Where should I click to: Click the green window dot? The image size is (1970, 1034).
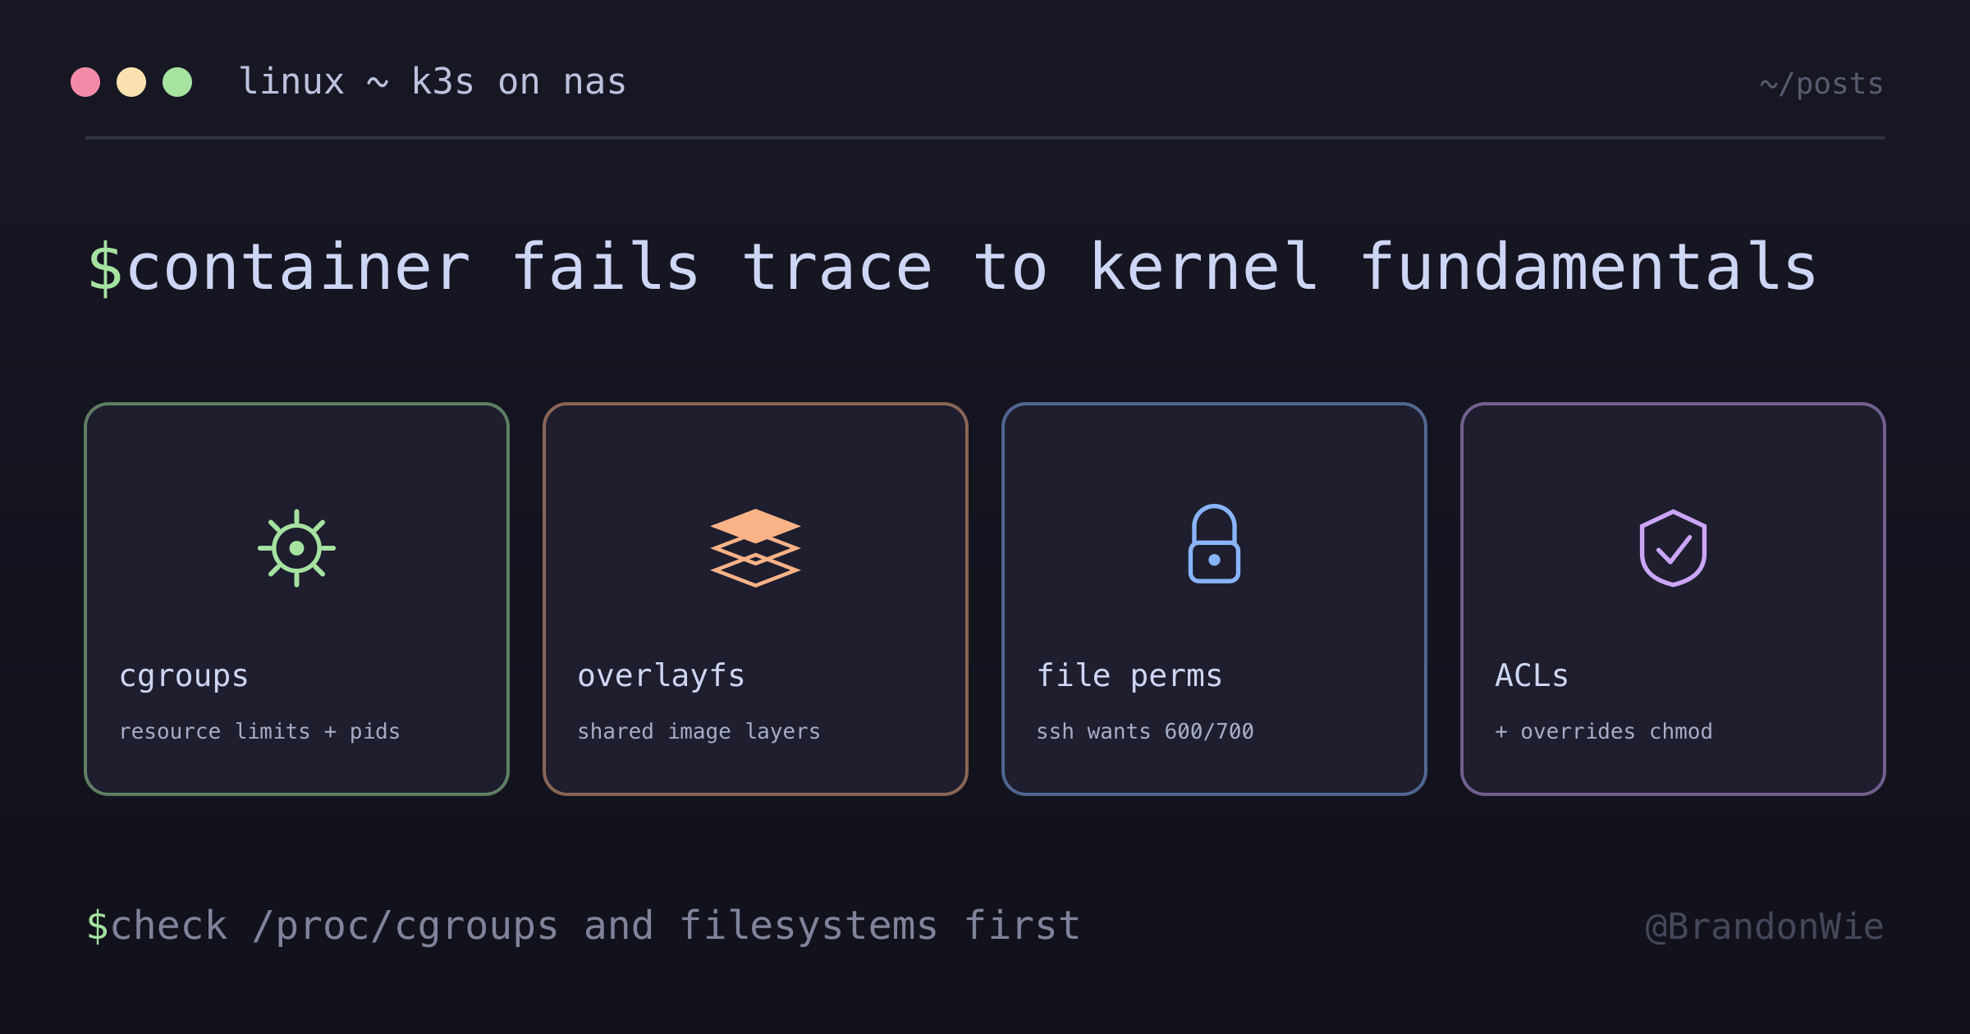click(177, 82)
